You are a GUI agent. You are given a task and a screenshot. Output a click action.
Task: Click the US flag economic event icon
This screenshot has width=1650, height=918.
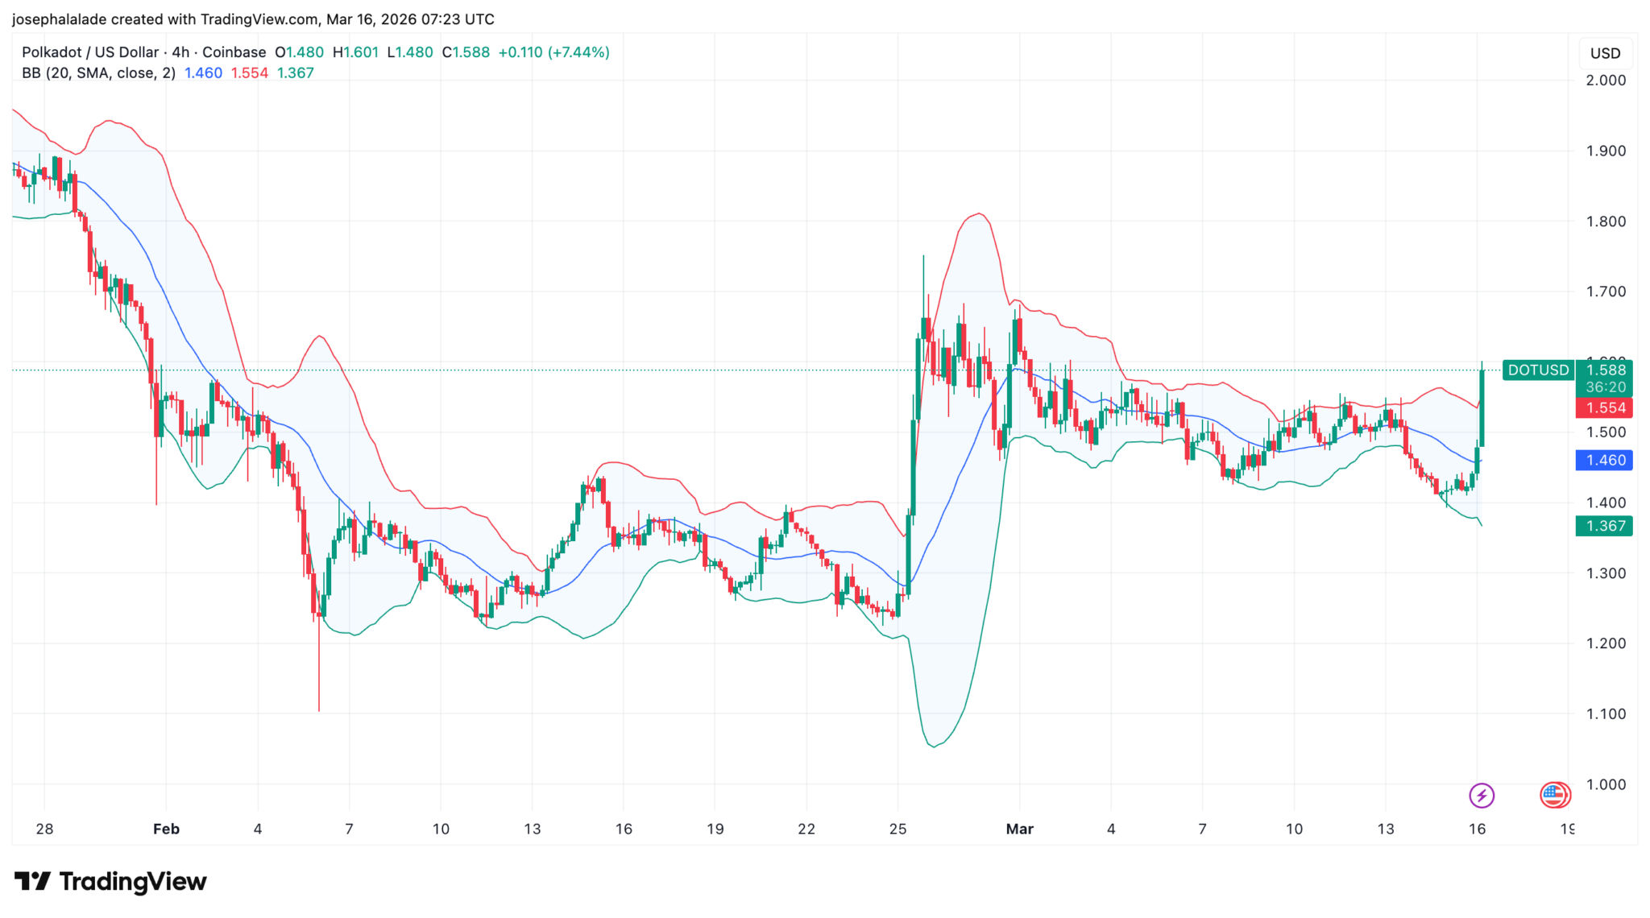[x=1554, y=795]
